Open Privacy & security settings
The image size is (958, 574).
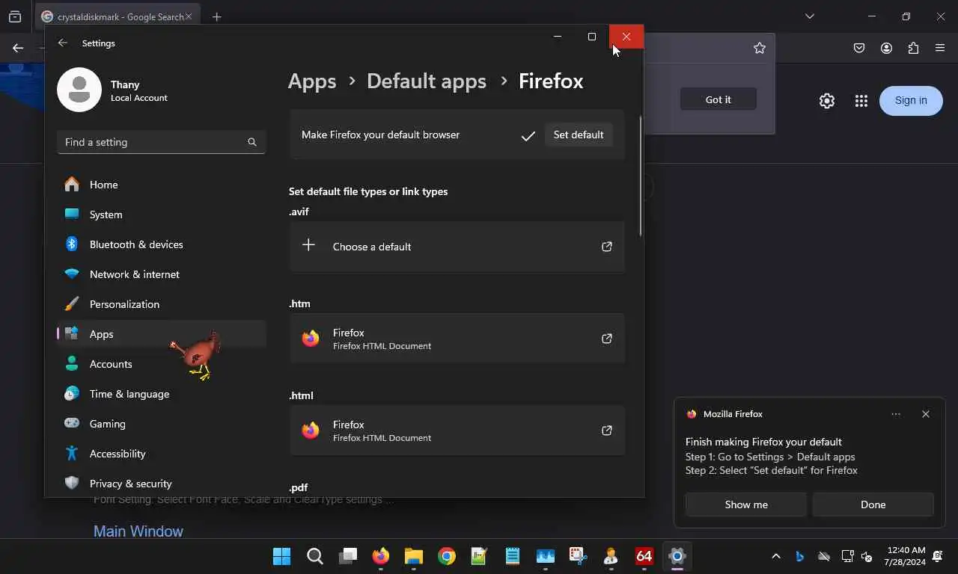click(x=161, y=484)
